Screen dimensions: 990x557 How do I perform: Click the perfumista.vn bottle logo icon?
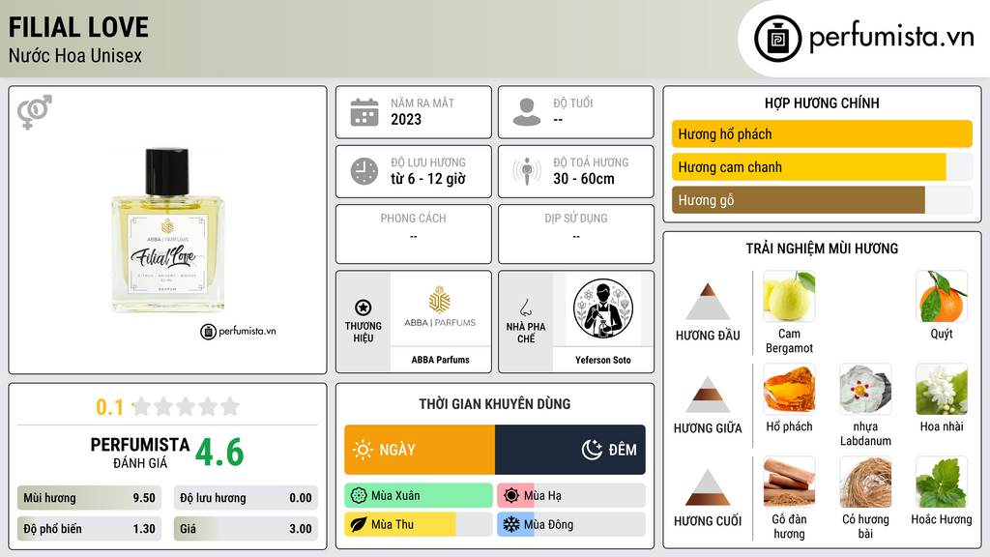[777, 39]
